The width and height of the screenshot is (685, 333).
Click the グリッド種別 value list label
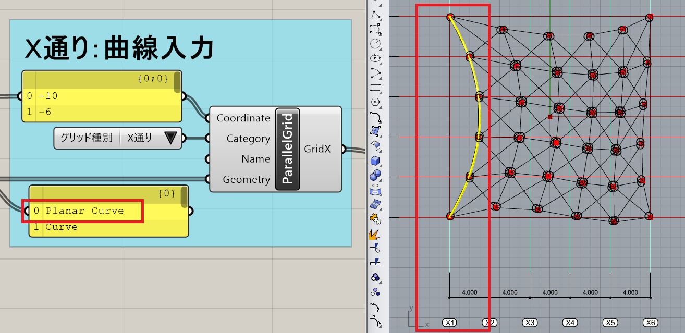(87, 138)
